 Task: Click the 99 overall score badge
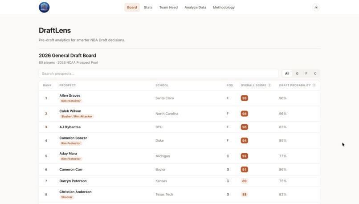click(x=244, y=98)
